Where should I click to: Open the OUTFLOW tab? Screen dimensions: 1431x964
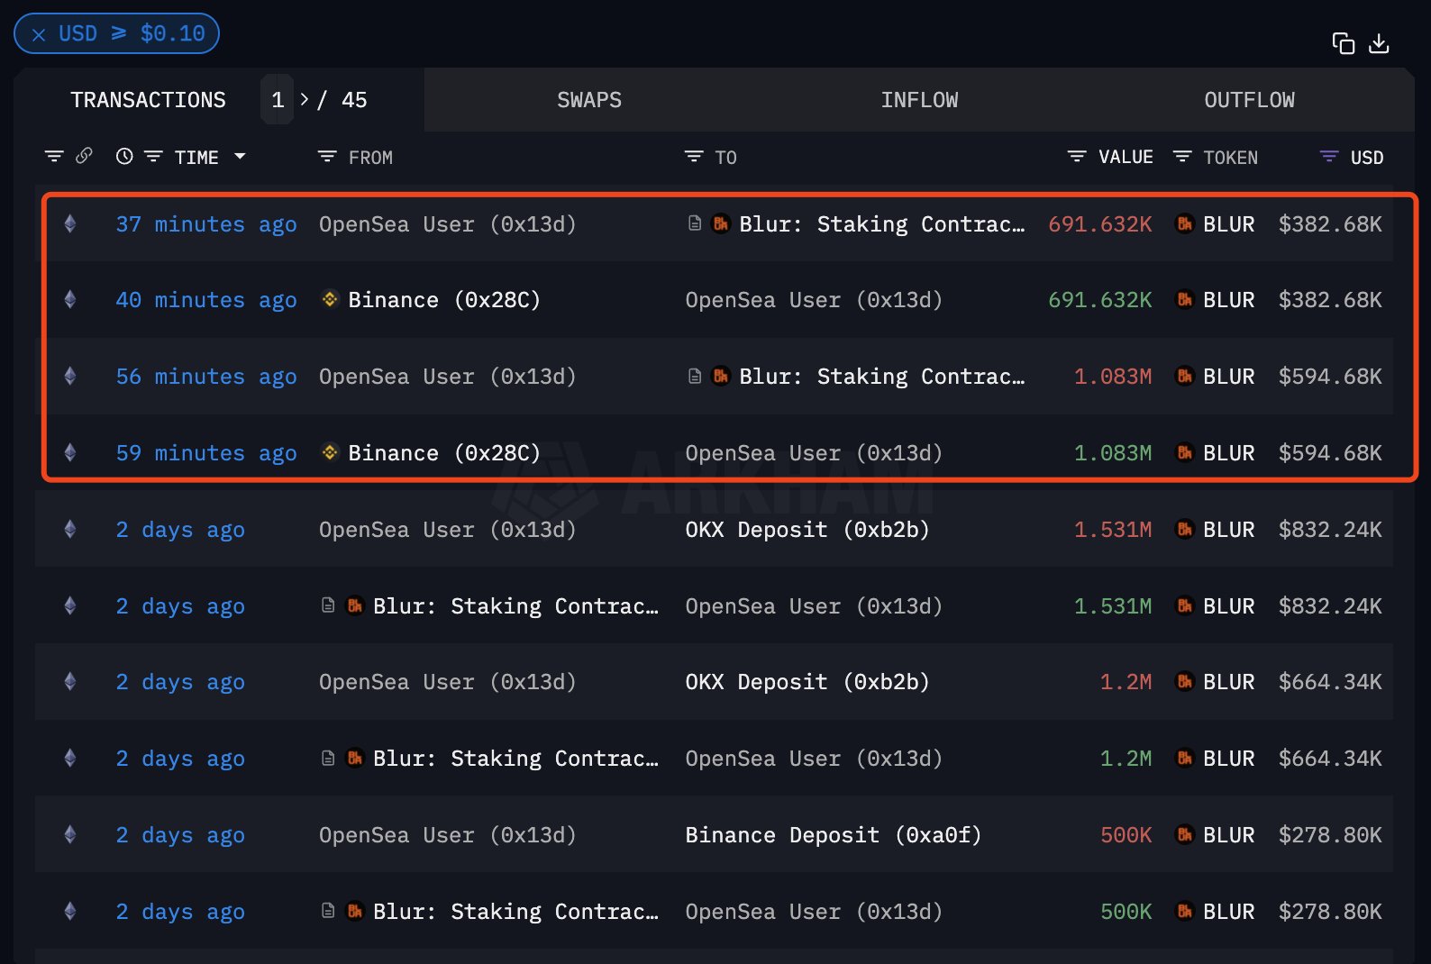[x=1249, y=100]
